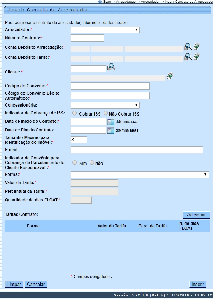Clear Conta Depósito Arrecadação with eraser icon
Viewport: 213px width, 299px height.
(196, 47)
